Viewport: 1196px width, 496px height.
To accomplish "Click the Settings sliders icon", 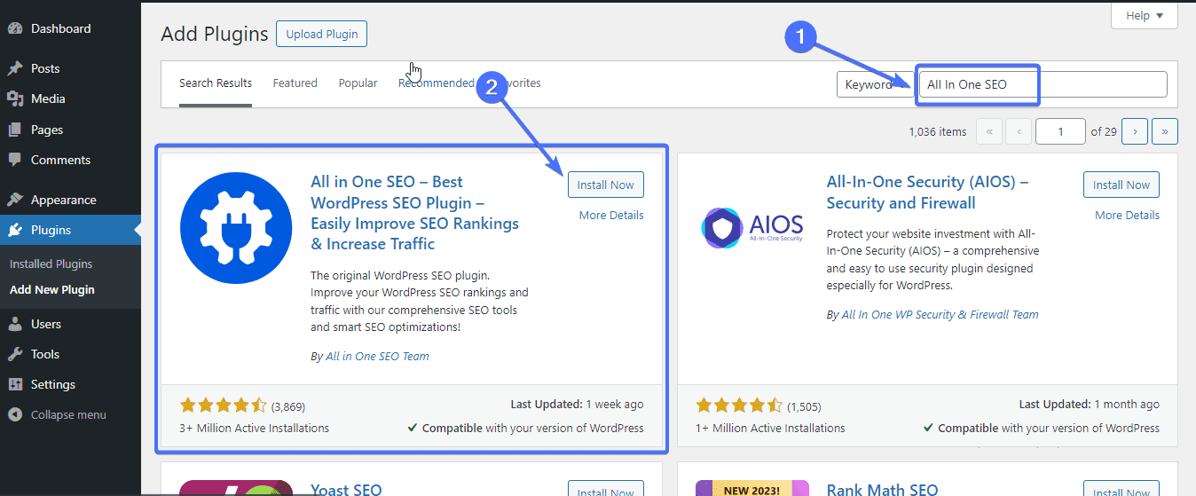I will point(15,384).
